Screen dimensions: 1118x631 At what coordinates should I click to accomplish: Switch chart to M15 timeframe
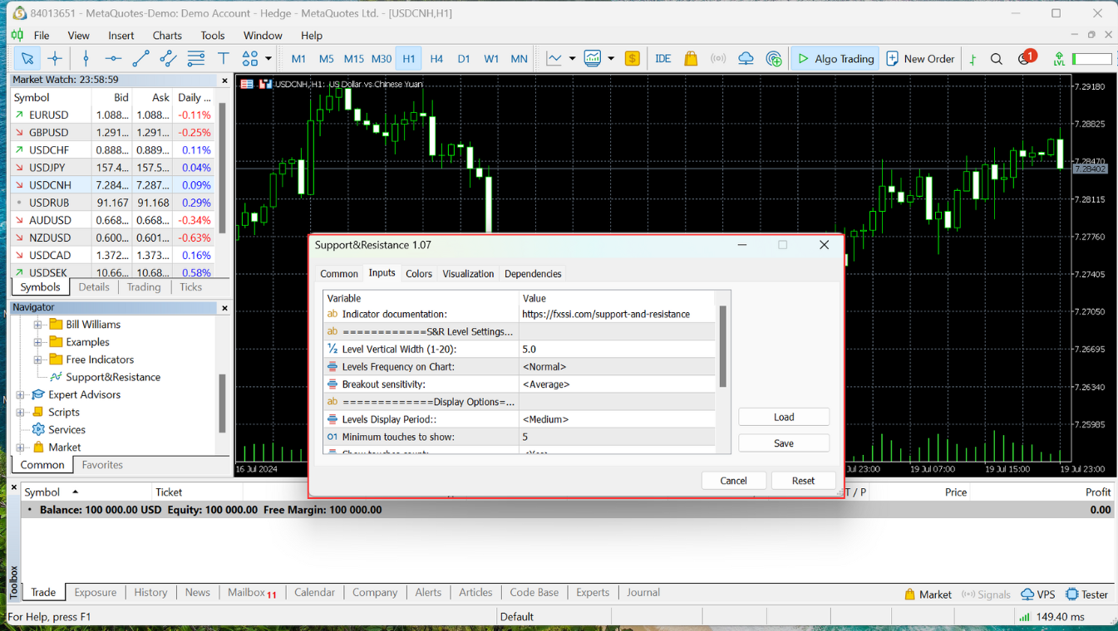(354, 58)
